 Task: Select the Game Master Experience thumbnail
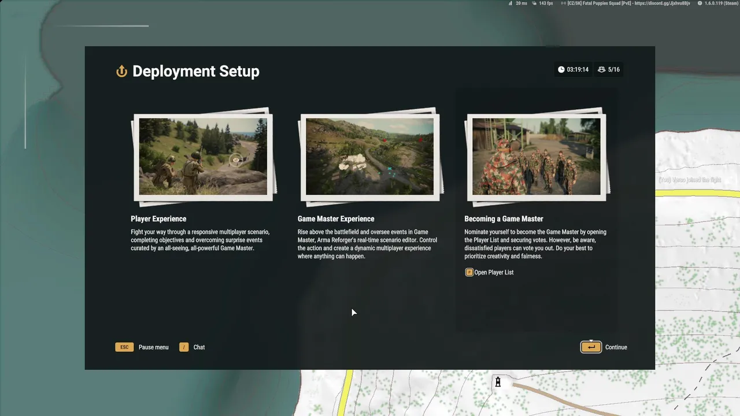369,157
